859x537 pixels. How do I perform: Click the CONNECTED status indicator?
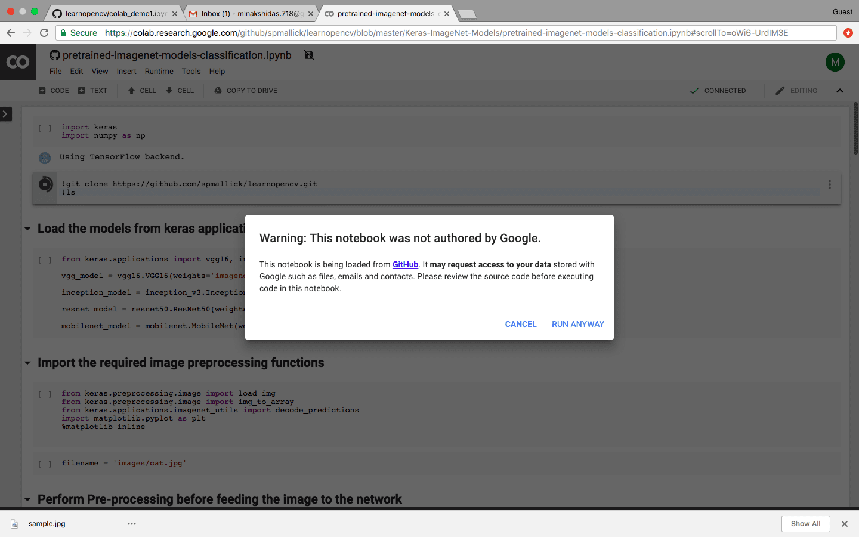[718, 91]
